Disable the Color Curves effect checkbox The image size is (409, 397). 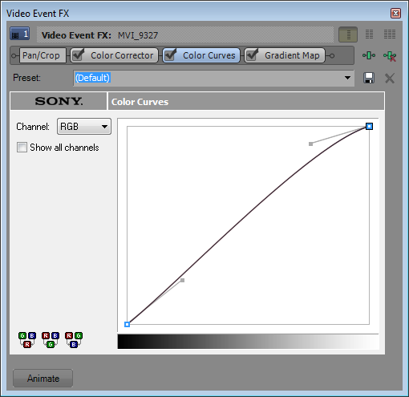click(171, 55)
